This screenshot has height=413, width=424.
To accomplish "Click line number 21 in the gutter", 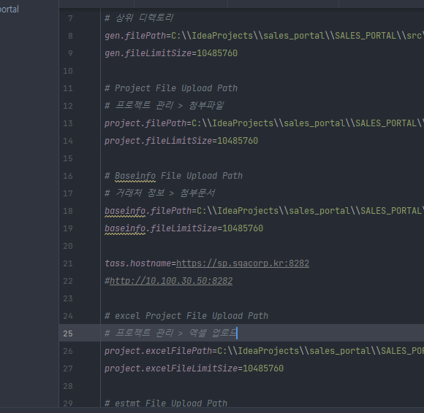I will pos(68,263).
